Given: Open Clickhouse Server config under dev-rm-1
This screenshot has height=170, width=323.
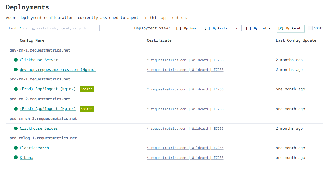Looking at the screenshot, I should coord(39,60).
